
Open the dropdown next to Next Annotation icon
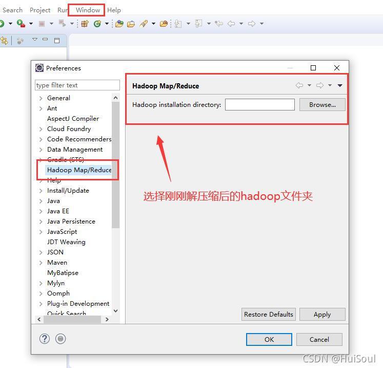pos(188,24)
